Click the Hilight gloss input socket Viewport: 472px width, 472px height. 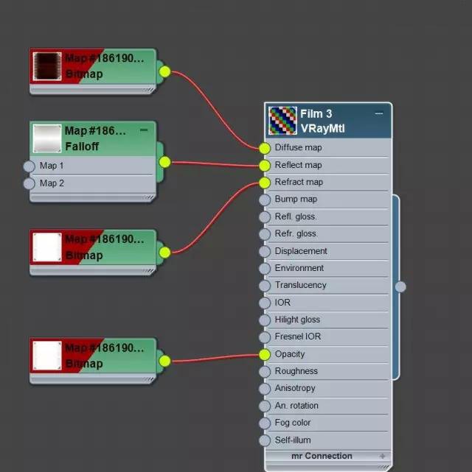pyautogui.click(x=265, y=320)
